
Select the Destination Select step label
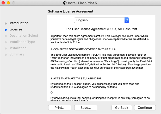(x=24, y=36)
